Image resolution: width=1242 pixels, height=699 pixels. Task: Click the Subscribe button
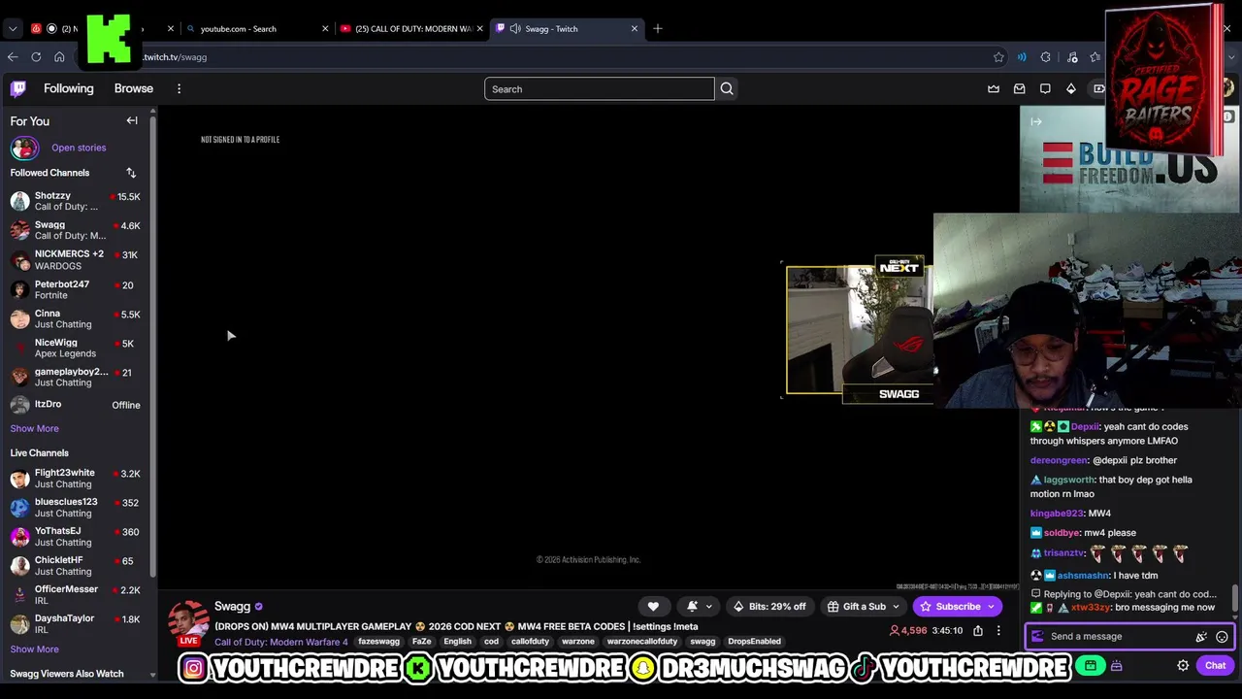[957, 606]
